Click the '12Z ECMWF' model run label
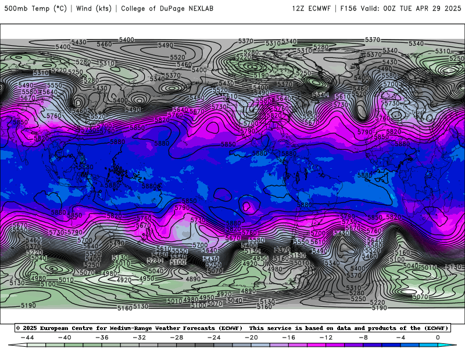The height and width of the screenshot is (348, 465). pyautogui.click(x=311, y=9)
